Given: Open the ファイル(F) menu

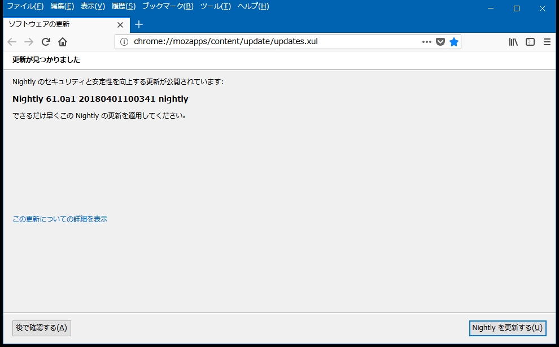Looking at the screenshot, I should click(x=25, y=6).
